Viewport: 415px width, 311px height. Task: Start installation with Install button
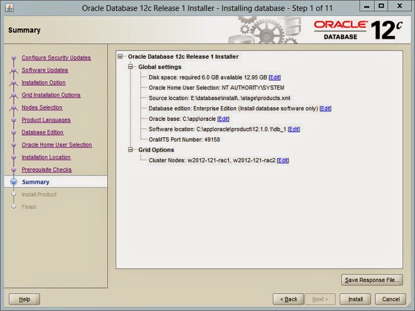point(356,299)
